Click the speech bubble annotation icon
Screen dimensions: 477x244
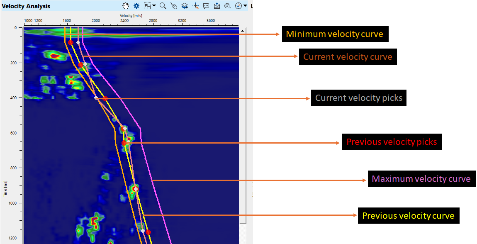[x=206, y=6]
